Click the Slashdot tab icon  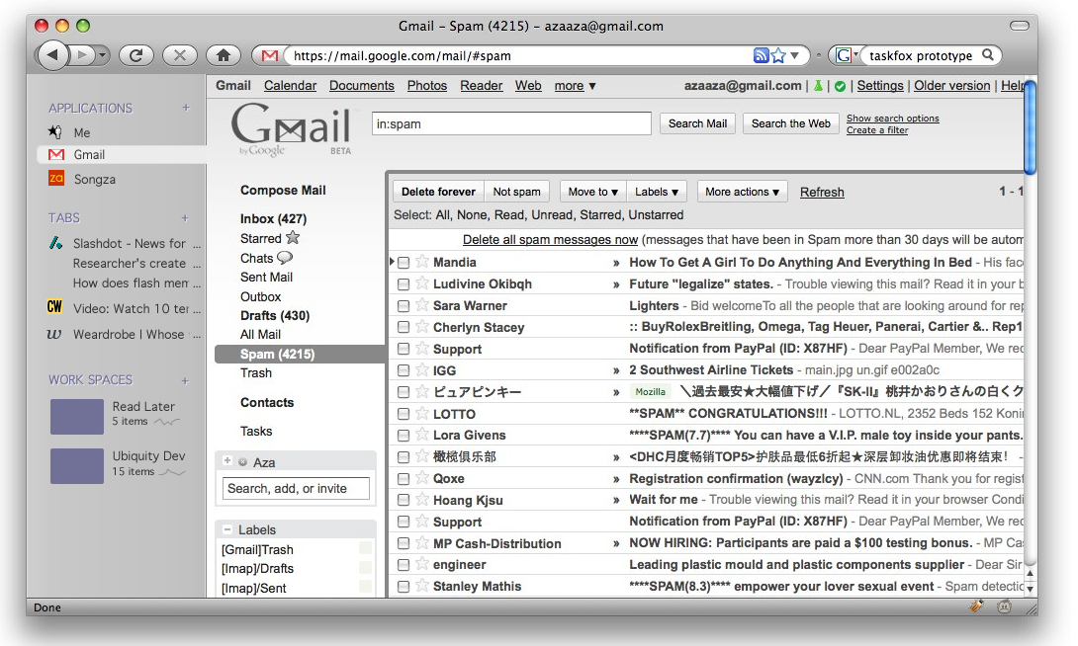click(55, 242)
